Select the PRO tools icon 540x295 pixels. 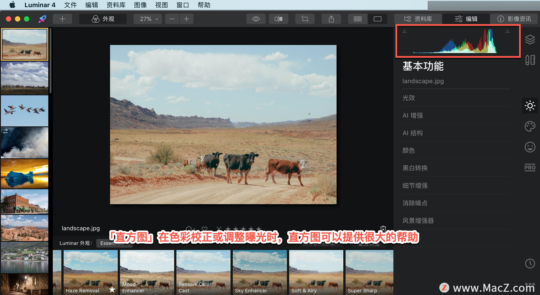[x=530, y=168]
